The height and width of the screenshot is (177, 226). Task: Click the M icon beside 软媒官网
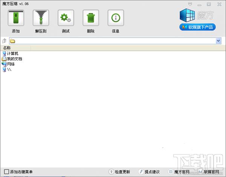tap(200, 171)
